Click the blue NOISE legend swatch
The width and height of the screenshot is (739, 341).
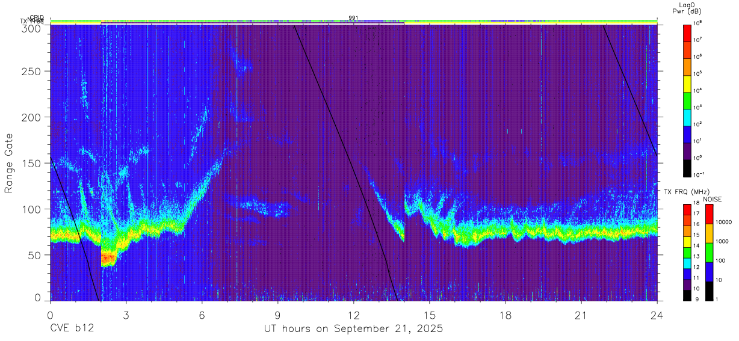[710, 272]
